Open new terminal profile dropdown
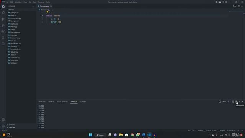 click(x=230, y=102)
